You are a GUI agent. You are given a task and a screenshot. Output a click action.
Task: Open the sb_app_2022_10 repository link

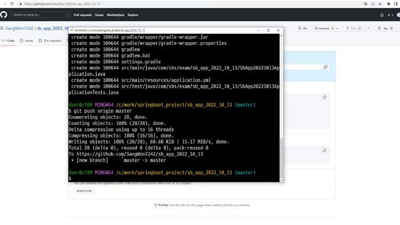click(52, 28)
